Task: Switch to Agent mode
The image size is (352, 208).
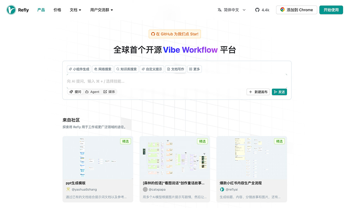Action: pyautogui.click(x=92, y=92)
